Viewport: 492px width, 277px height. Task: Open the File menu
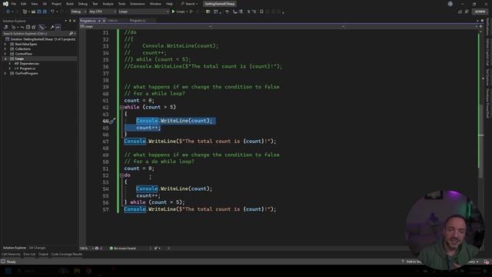[x=14, y=4]
